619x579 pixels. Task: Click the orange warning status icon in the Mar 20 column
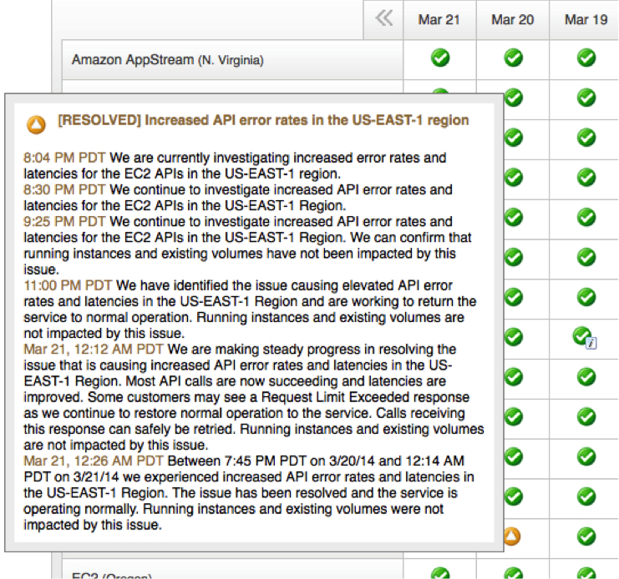click(x=512, y=536)
